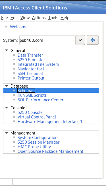Open 5250 Session Manager
This screenshot has height=186, width=106.
(x=39, y=142)
